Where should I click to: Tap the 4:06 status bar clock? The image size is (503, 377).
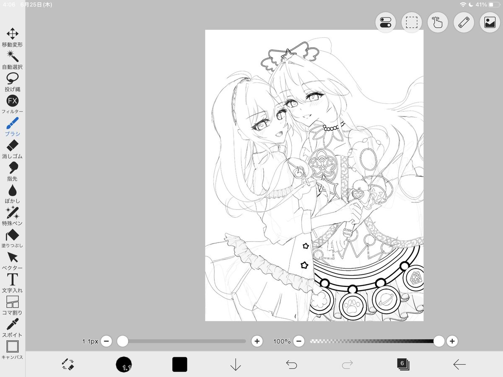(9, 5)
